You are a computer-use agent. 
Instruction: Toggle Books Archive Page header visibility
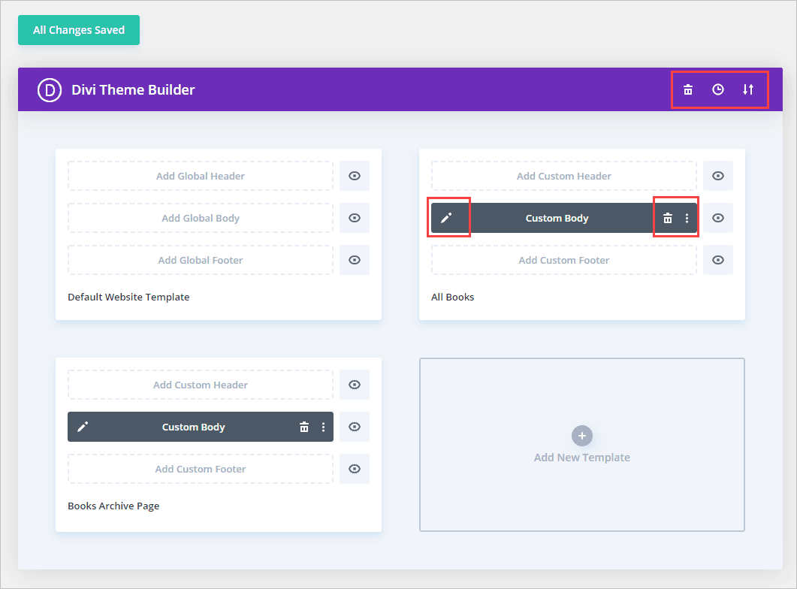coord(355,385)
